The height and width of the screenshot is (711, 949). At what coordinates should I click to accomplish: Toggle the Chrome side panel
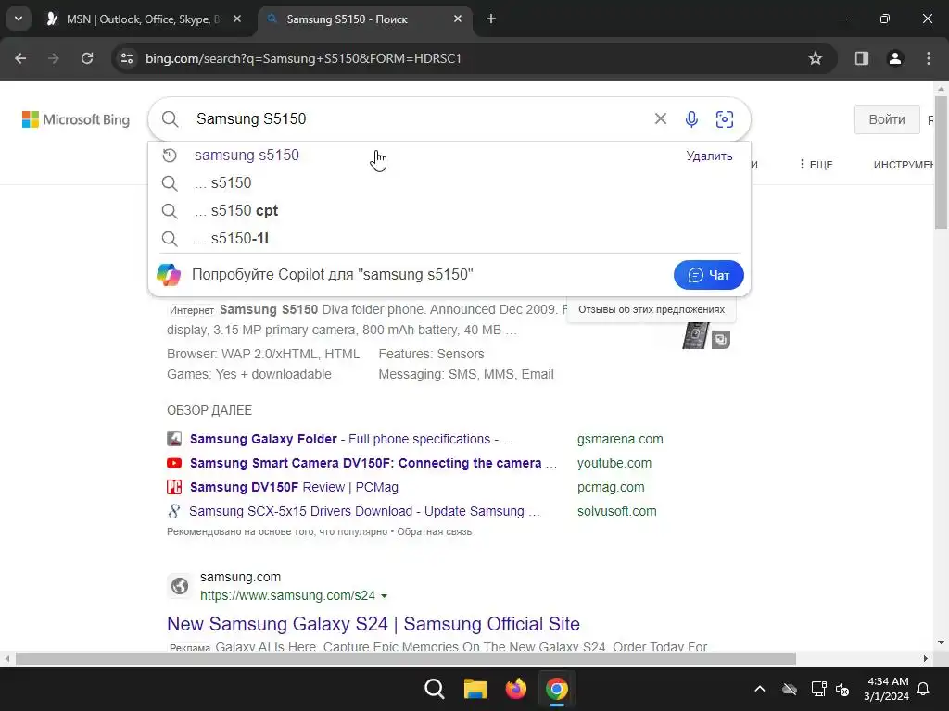tap(861, 58)
